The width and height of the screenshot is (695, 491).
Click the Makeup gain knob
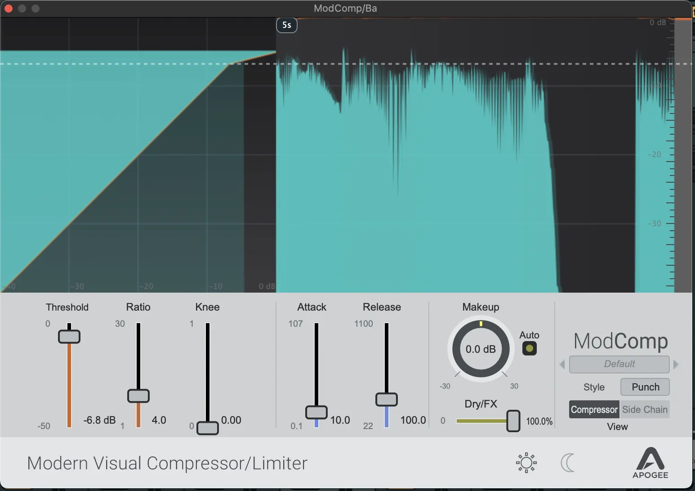click(x=481, y=349)
